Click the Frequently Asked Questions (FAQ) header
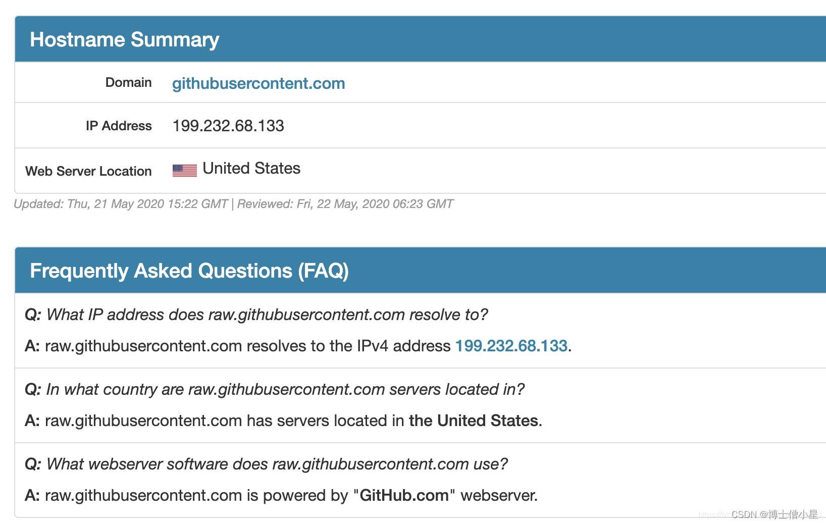 [x=189, y=271]
